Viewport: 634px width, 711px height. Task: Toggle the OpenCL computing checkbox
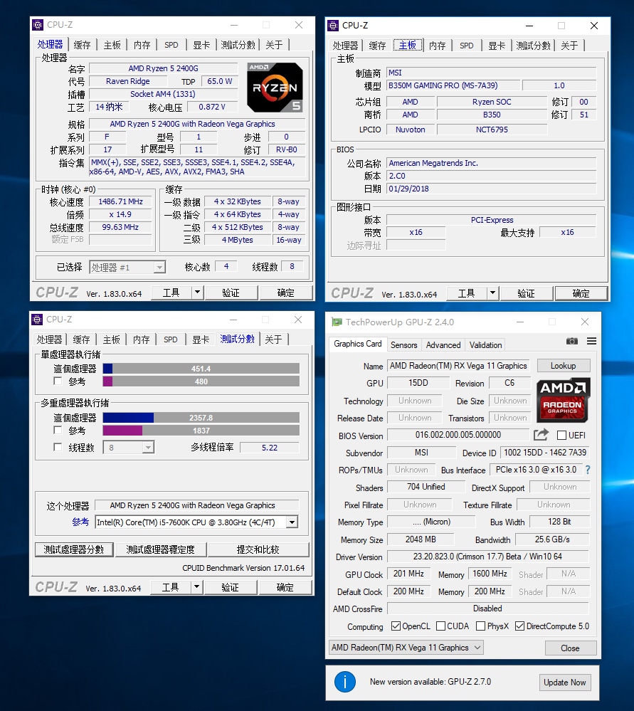[x=395, y=626]
